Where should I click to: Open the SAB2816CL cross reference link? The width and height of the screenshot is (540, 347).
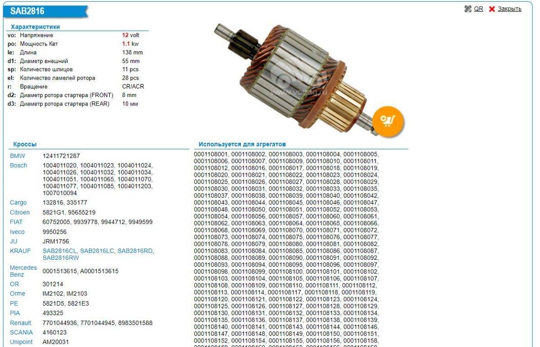(x=60, y=251)
